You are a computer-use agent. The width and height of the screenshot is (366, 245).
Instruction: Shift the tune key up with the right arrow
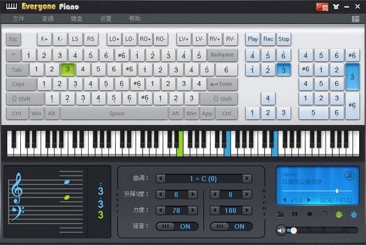[247, 179]
